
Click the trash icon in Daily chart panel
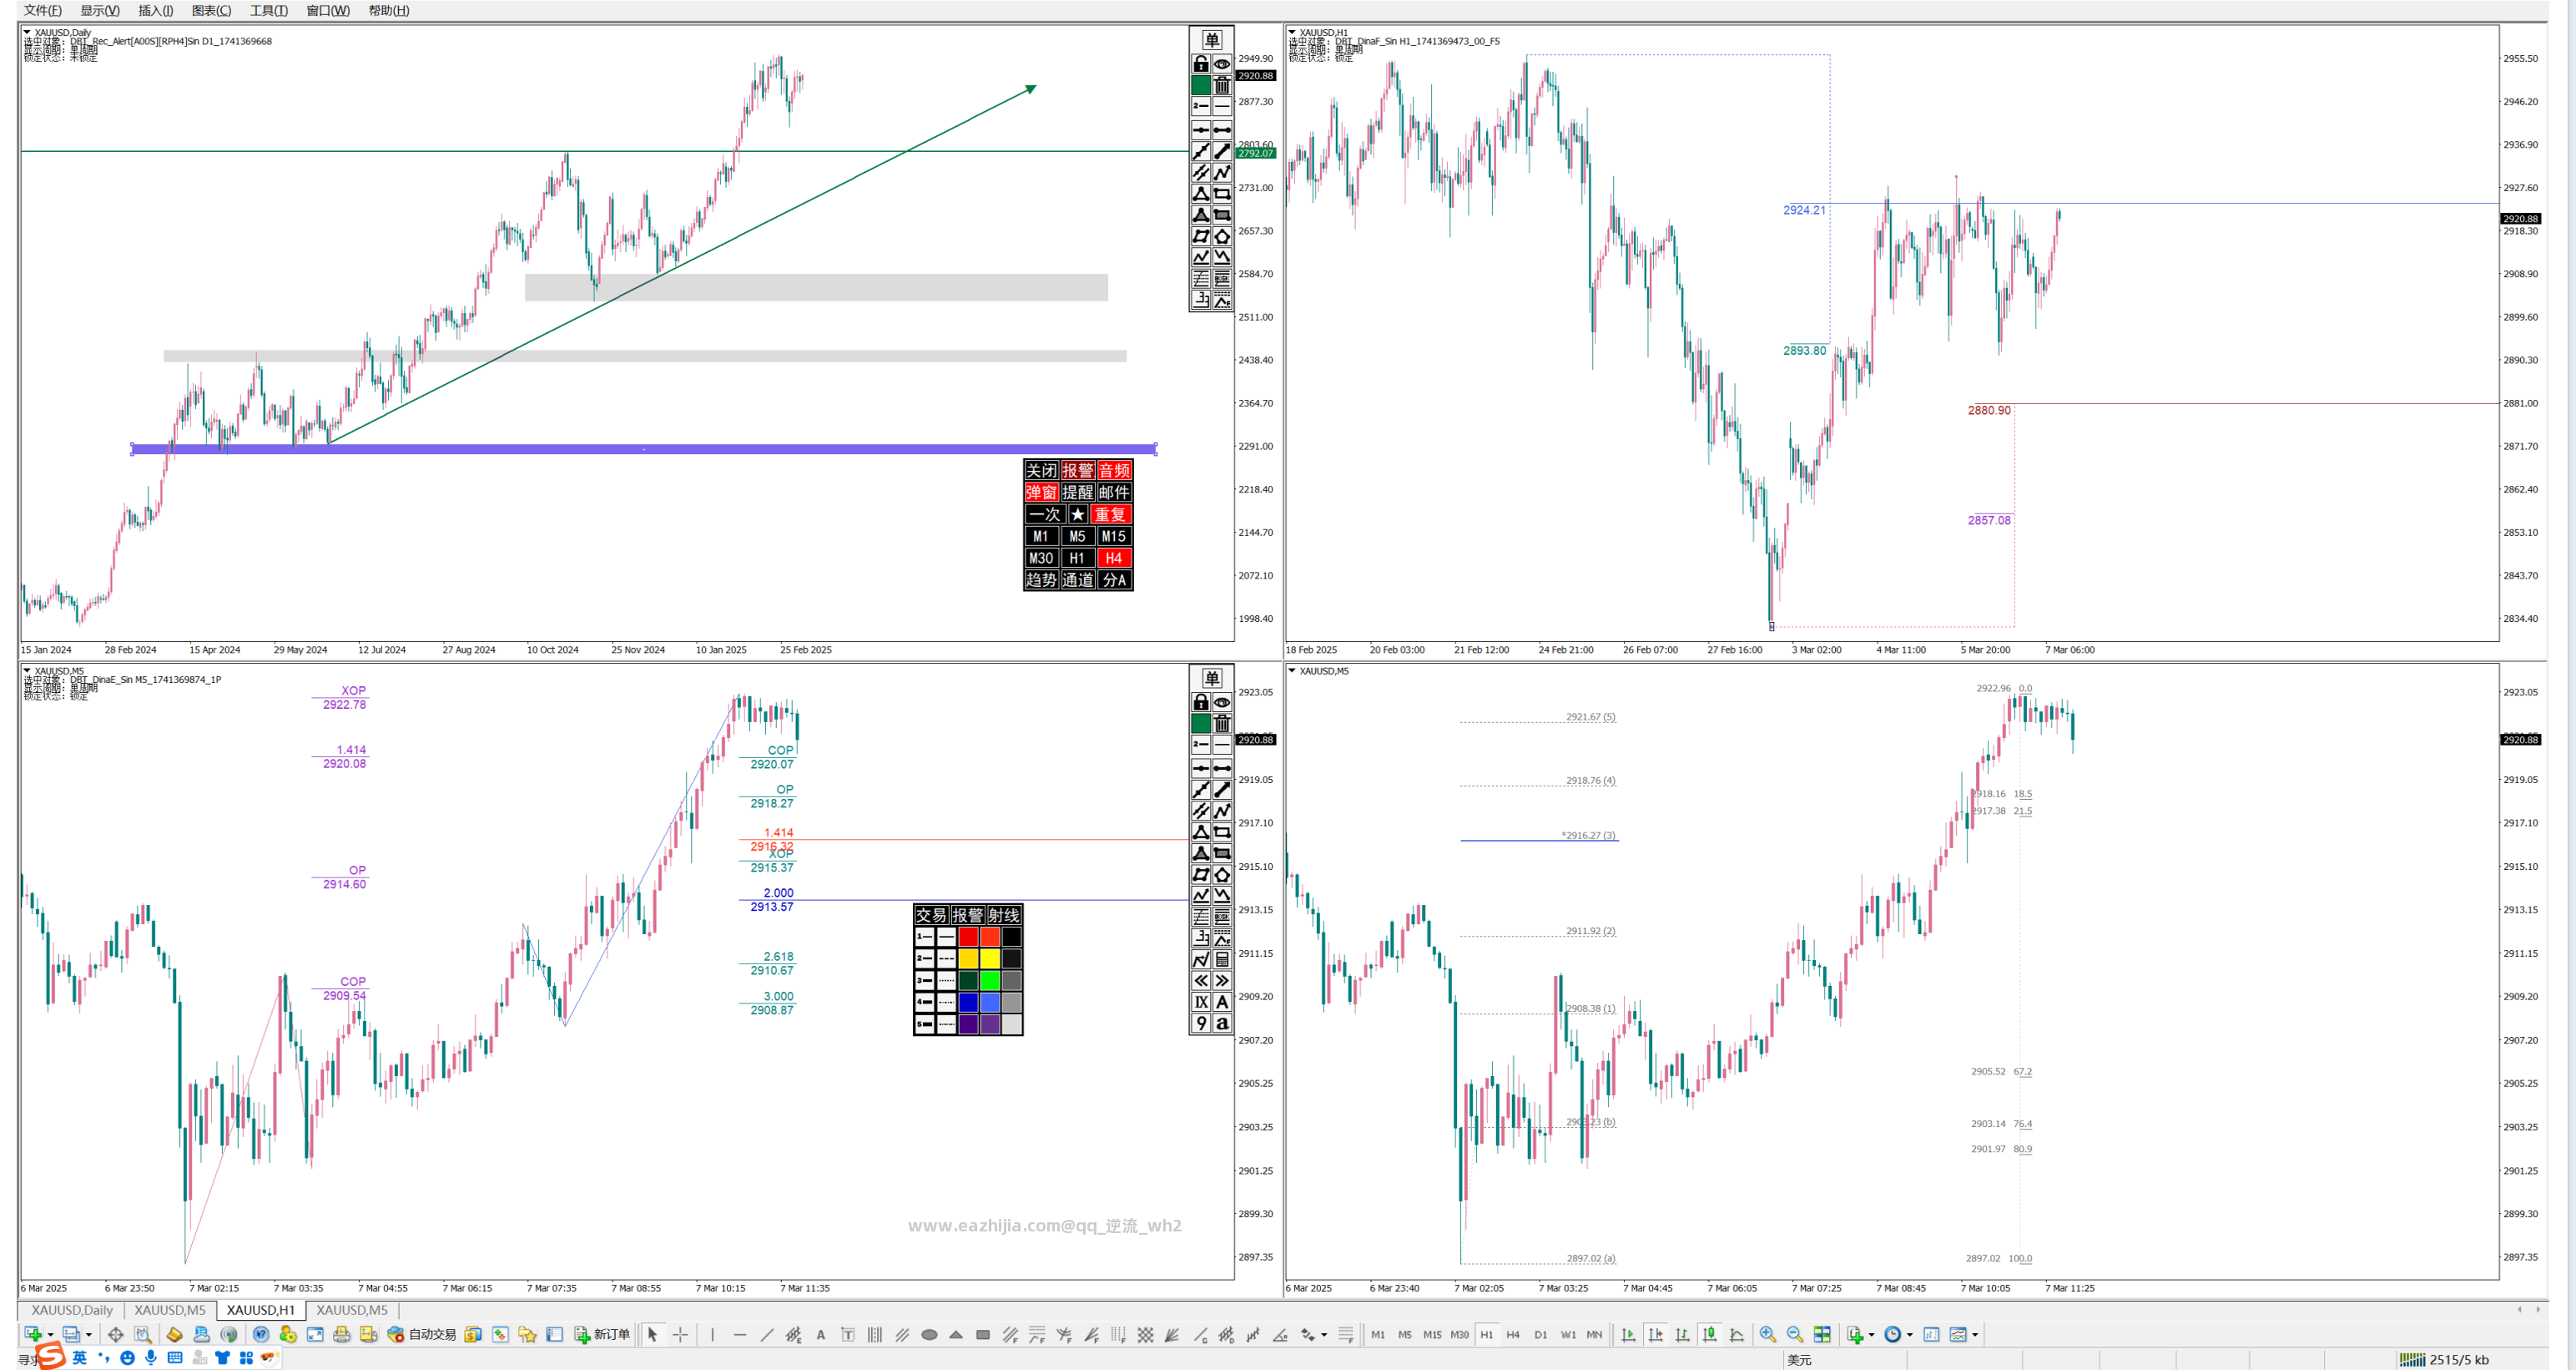1222,85
